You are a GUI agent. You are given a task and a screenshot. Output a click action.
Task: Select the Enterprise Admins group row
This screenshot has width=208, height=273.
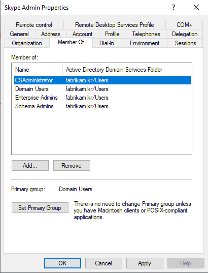click(102, 98)
